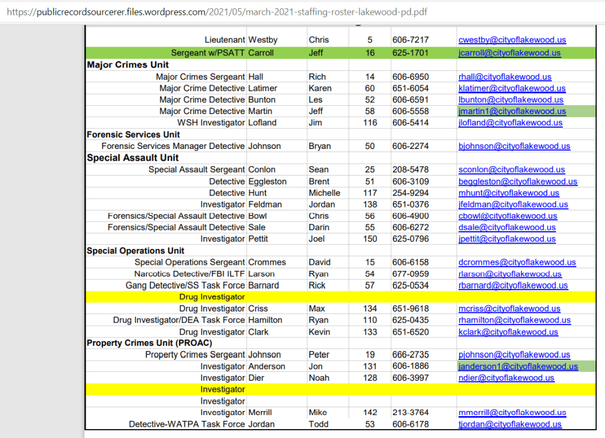Open rhall@cityoflakewood.us email link
This screenshot has width=605, height=438.
point(505,77)
